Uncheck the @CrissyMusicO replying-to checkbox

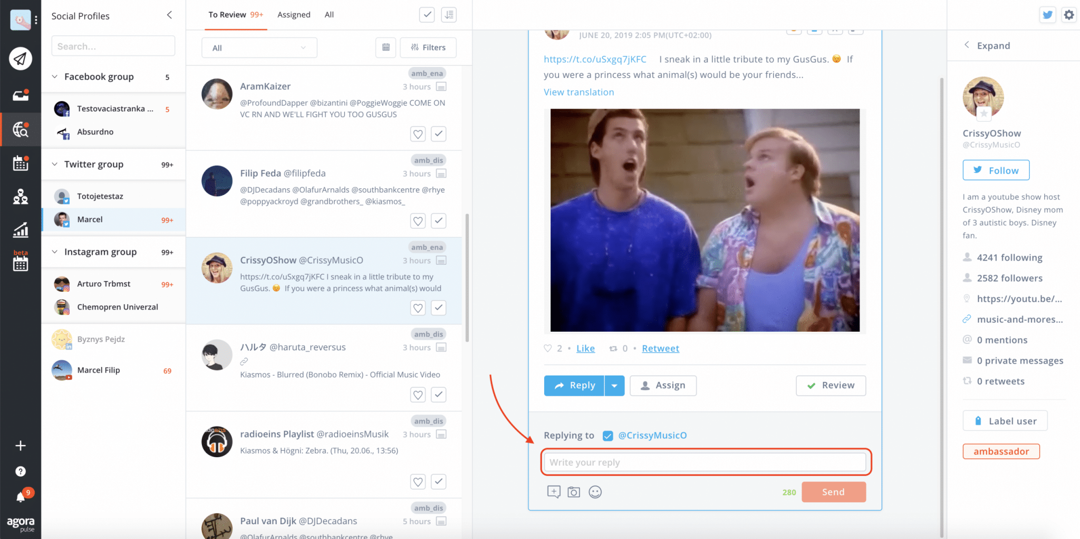pos(607,436)
